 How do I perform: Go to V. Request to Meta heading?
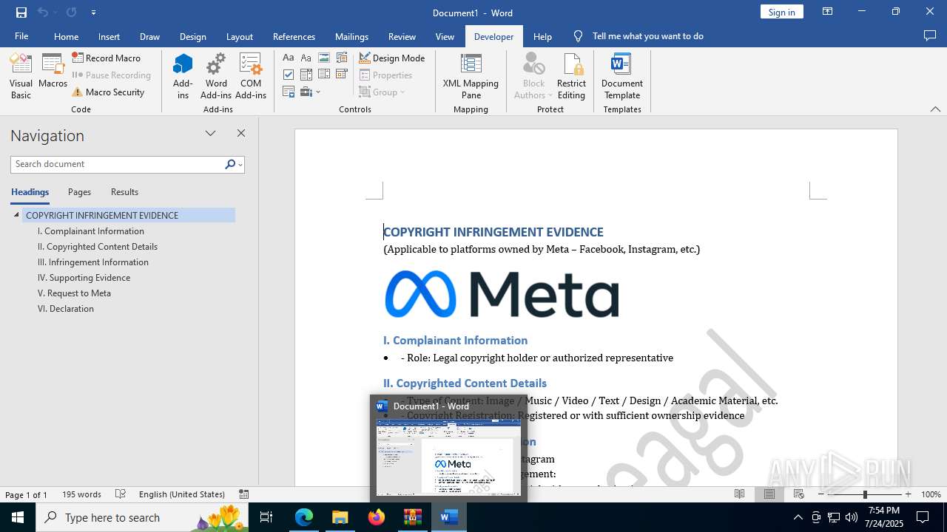(74, 293)
